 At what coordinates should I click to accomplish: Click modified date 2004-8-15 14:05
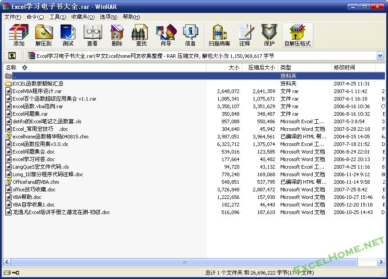351,137
